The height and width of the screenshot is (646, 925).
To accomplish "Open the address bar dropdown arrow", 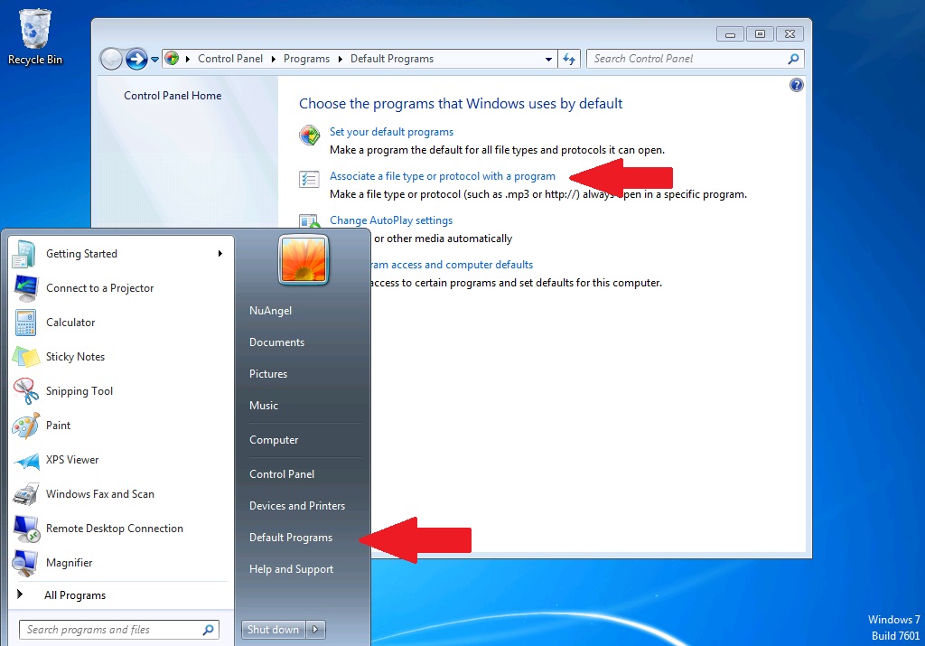I will (549, 58).
